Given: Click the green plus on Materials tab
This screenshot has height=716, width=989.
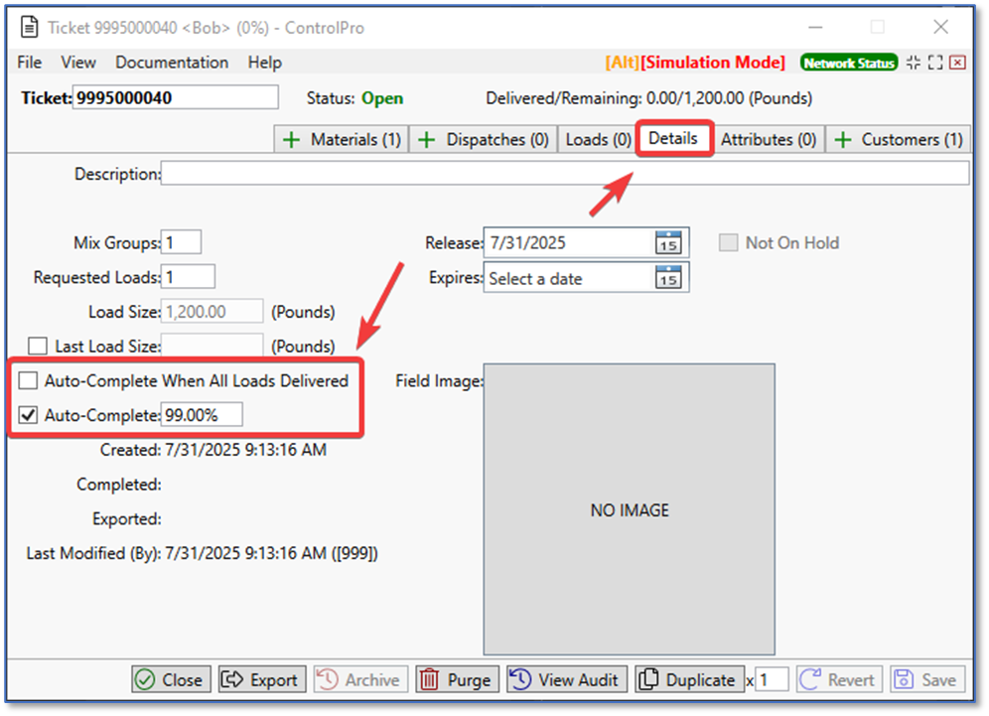Looking at the screenshot, I should point(292,140).
